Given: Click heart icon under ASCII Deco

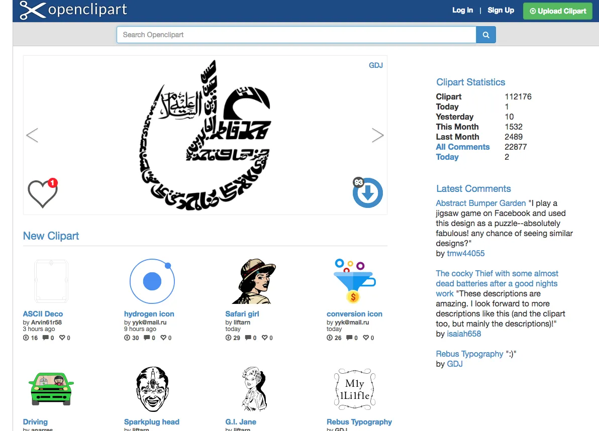Looking at the screenshot, I should (62, 338).
